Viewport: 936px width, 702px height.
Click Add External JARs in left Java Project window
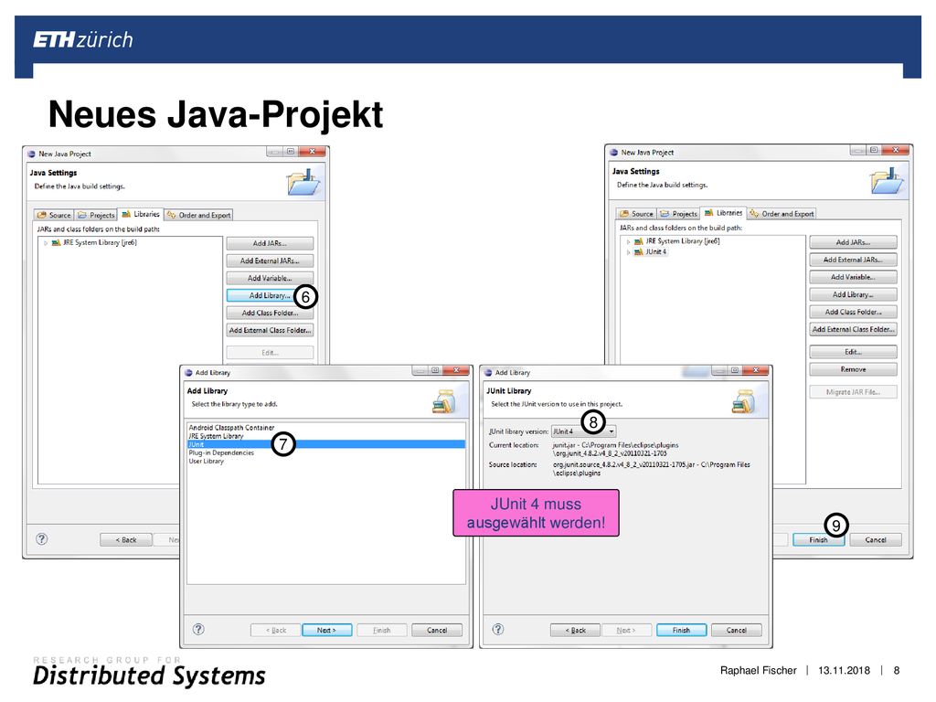tap(270, 261)
